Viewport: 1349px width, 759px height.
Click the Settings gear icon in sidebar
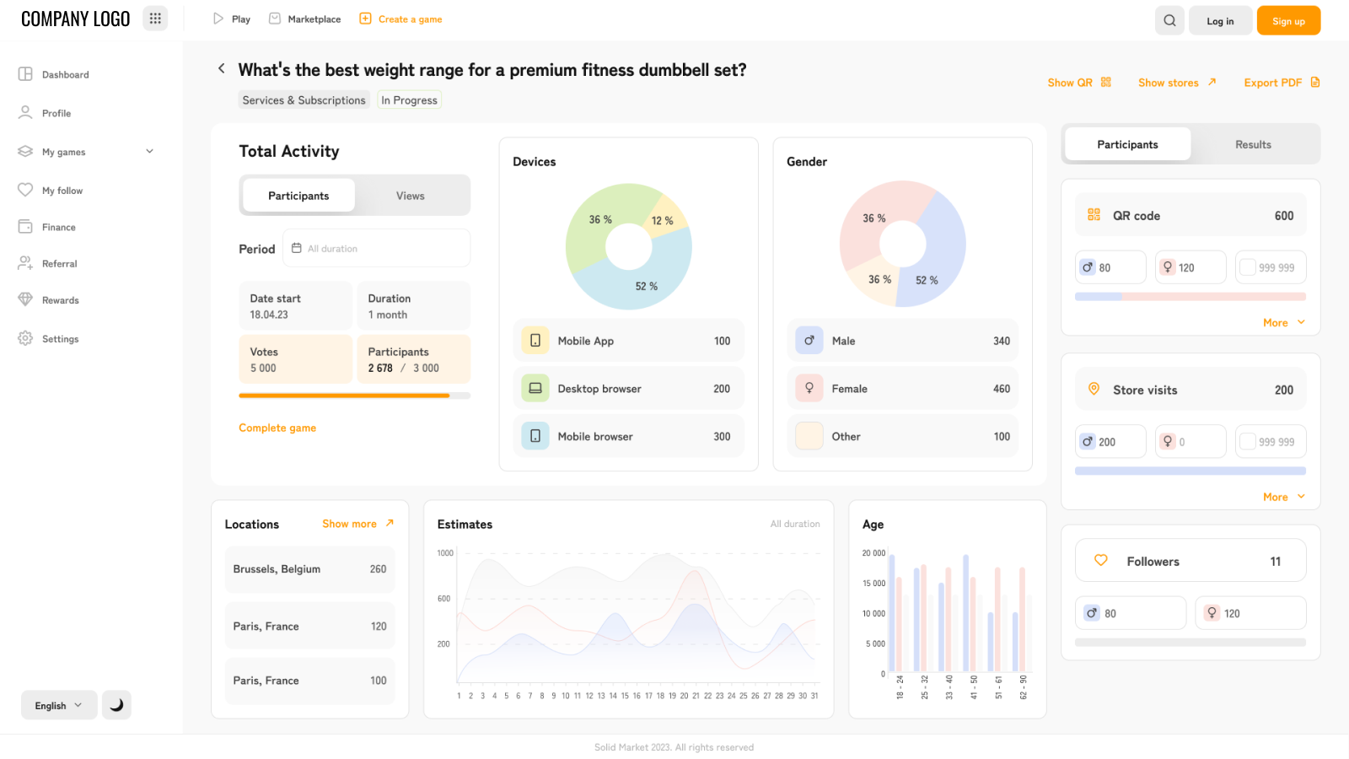click(25, 338)
